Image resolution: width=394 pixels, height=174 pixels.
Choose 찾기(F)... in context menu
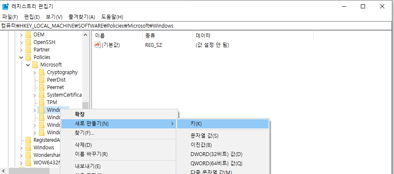click(120, 133)
